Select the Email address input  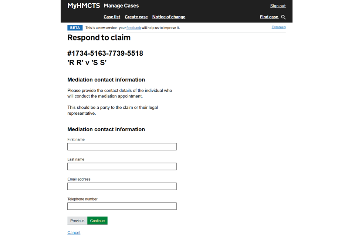(x=122, y=187)
